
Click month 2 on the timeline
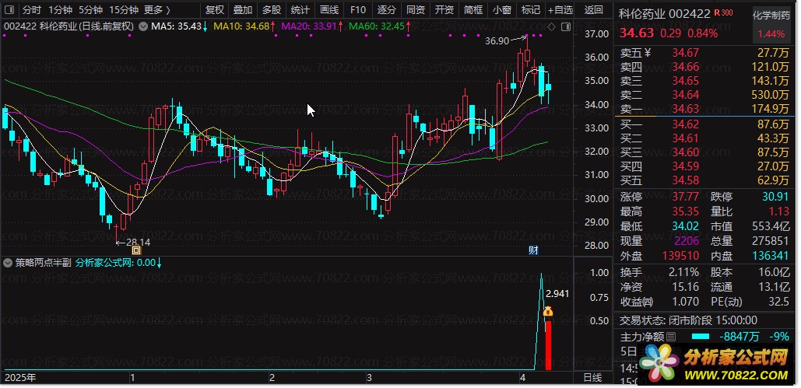tap(272, 379)
